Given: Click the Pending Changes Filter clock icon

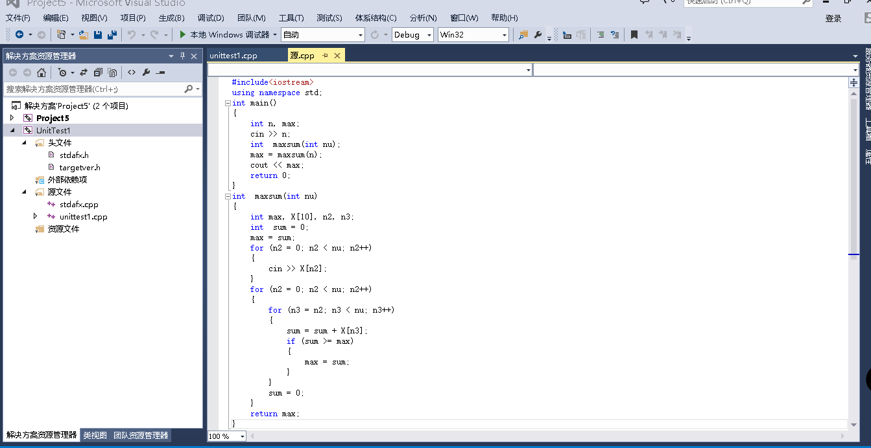Looking at the screenshot, I should tap(62, 73).
